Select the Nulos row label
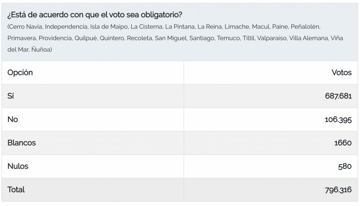 (x=18, y=166)
